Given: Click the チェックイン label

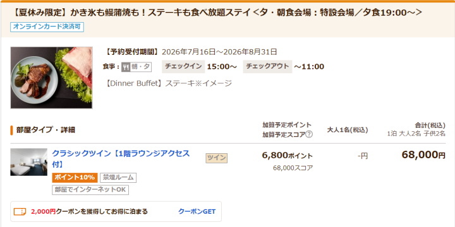Looking at the screenshot, I should [183, 67].
